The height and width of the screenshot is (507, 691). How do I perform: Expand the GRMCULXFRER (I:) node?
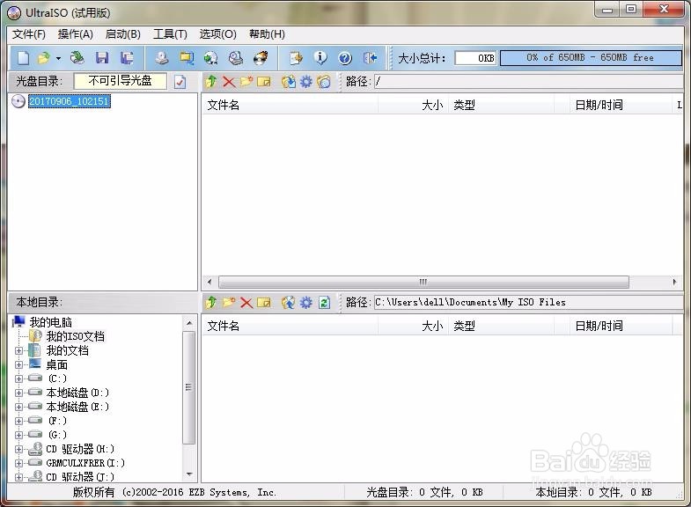click(x=19, y=463)
